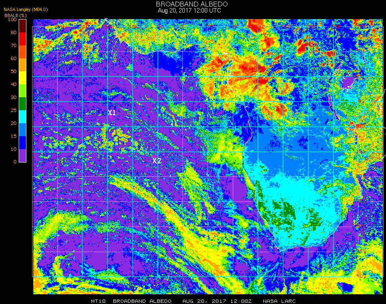The image size is (386, 304).
Task: Click the orange-red 60-70 legend swatch
Action: click(x=22, y=52)
